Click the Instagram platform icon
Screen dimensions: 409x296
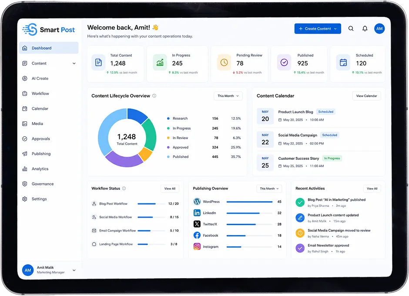pos(197,246)
